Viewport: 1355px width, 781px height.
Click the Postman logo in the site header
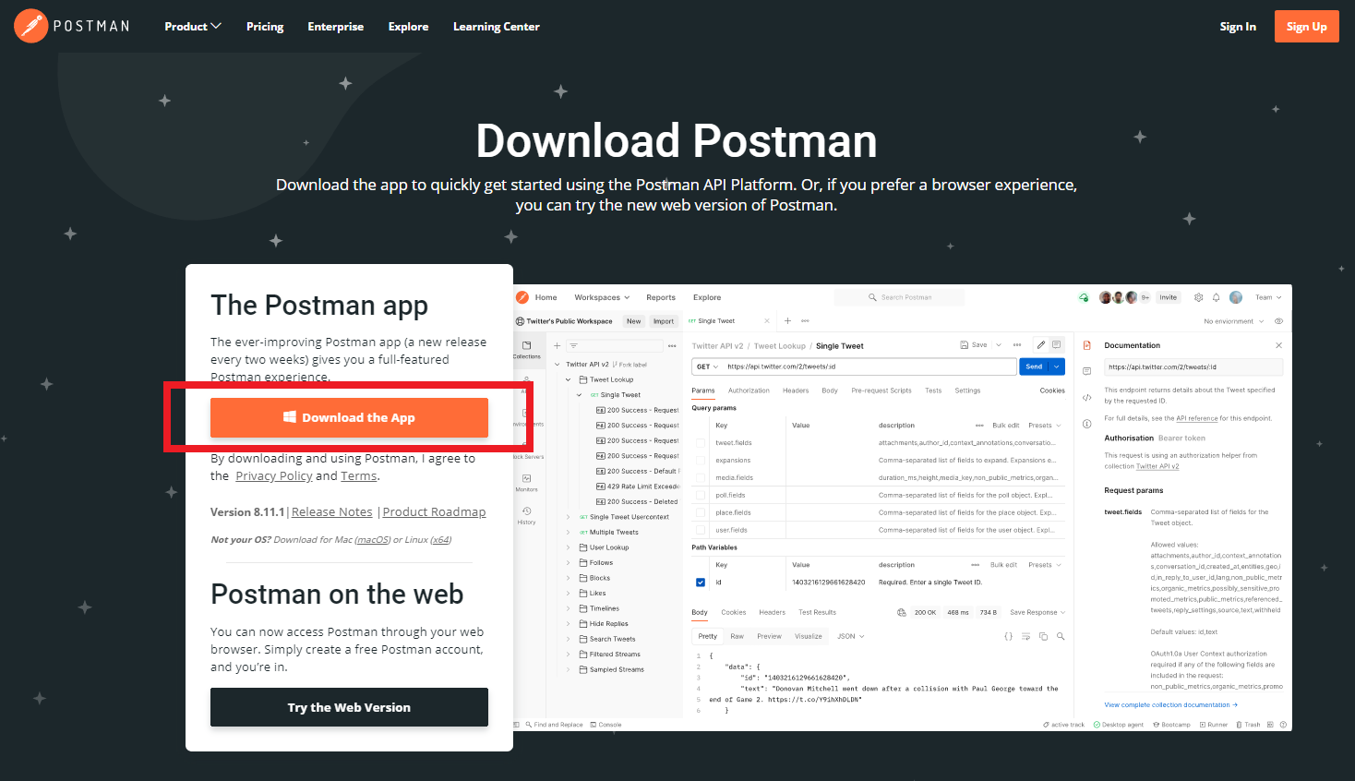point(72,26)
